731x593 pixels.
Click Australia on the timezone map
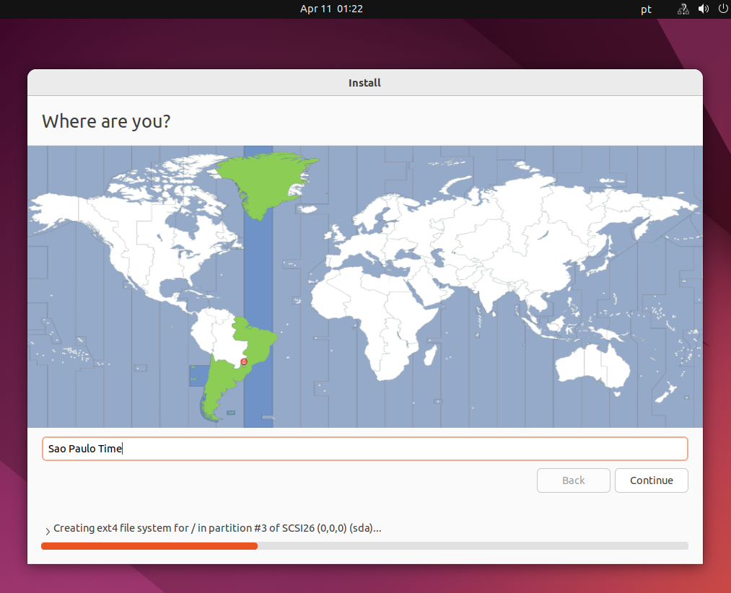point(592,366)
